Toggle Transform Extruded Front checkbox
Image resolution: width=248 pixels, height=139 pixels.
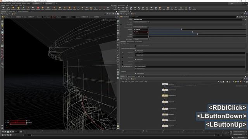(135, 46)
